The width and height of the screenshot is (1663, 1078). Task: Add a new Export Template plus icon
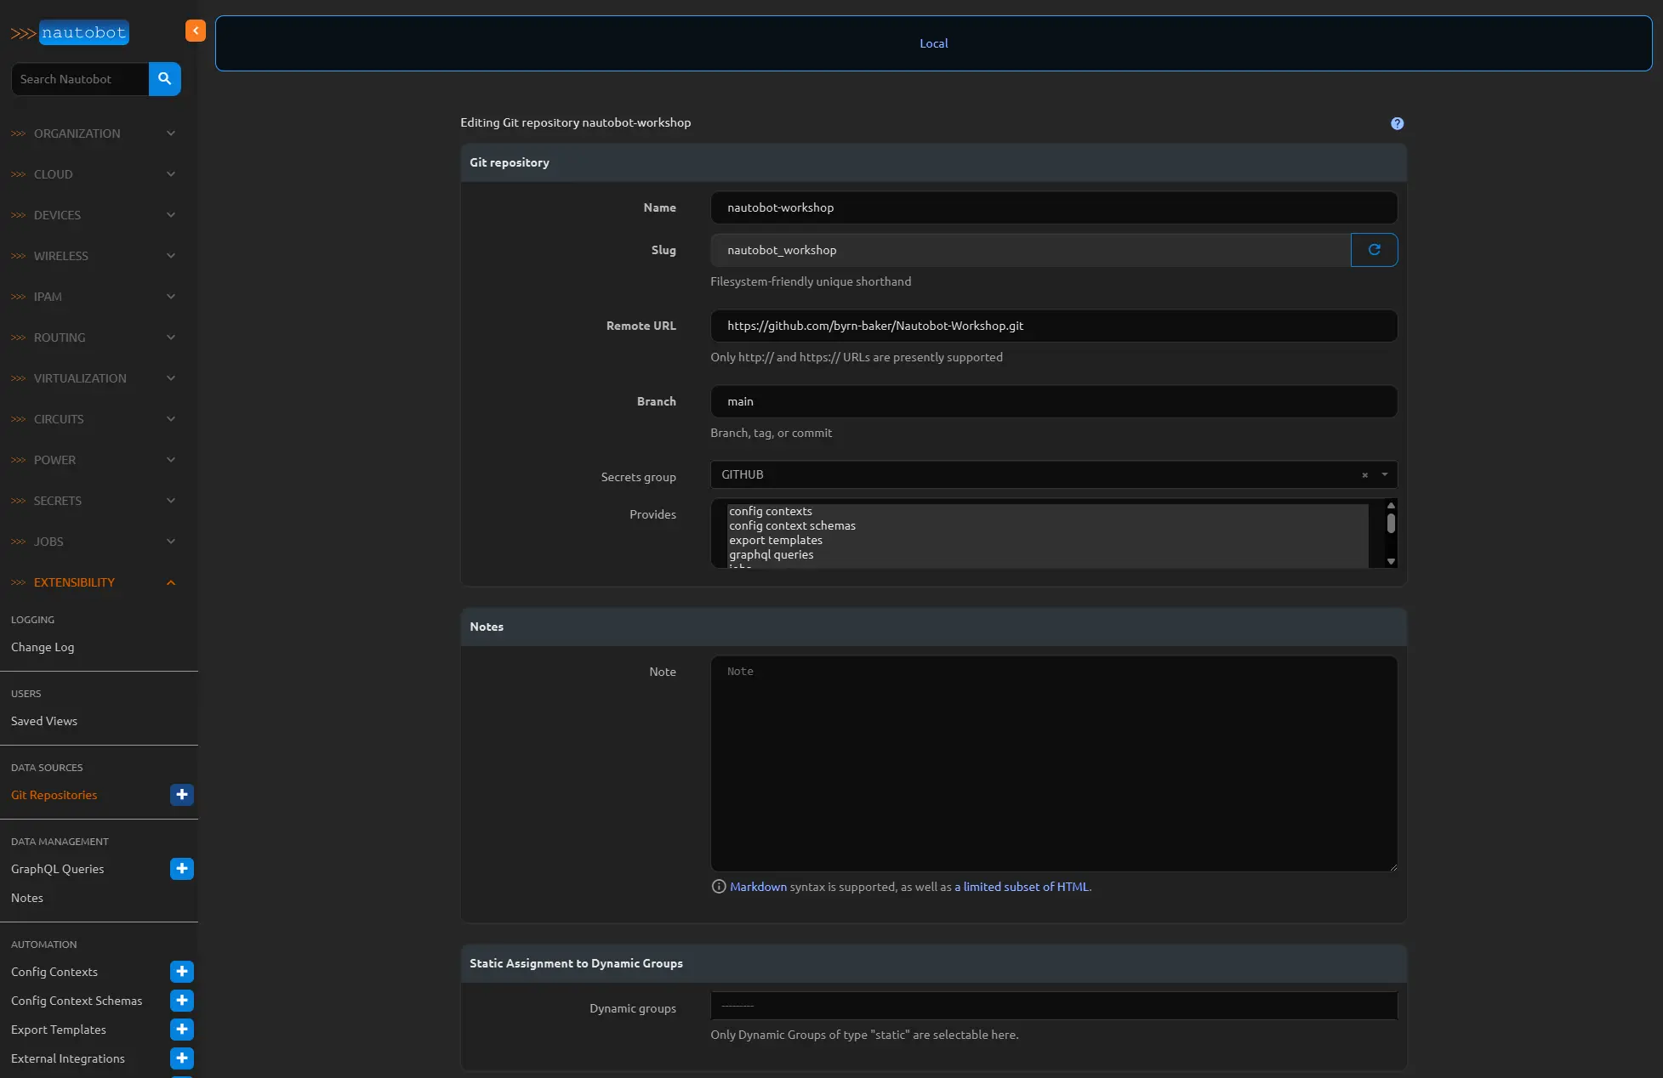pos(182,1030)
